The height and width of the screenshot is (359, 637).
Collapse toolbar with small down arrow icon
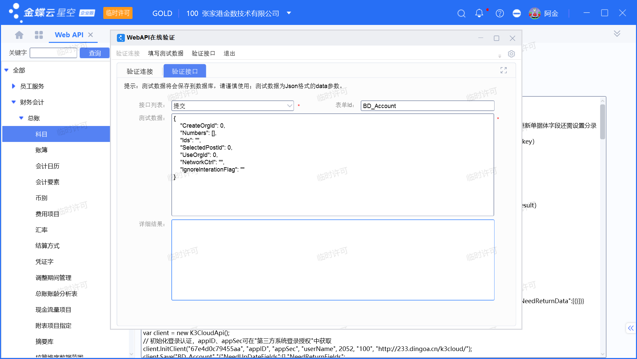point(500,56)
